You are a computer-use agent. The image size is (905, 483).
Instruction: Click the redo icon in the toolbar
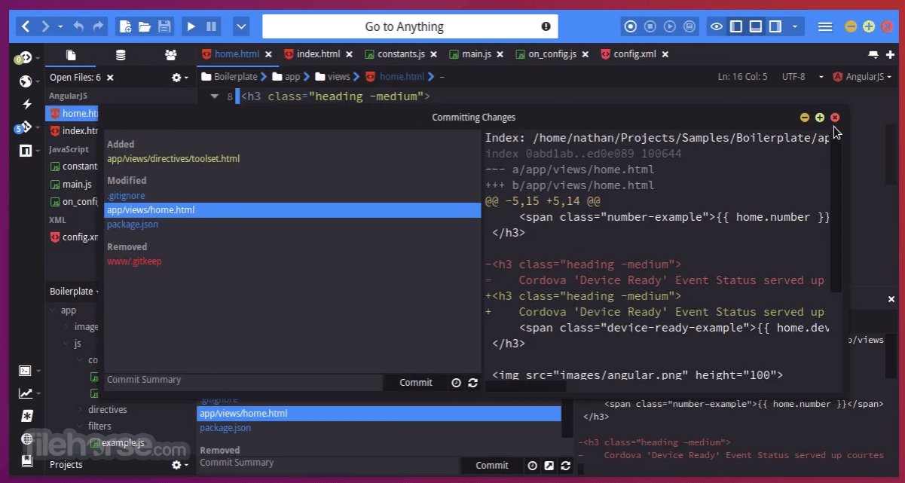(98, 26)
